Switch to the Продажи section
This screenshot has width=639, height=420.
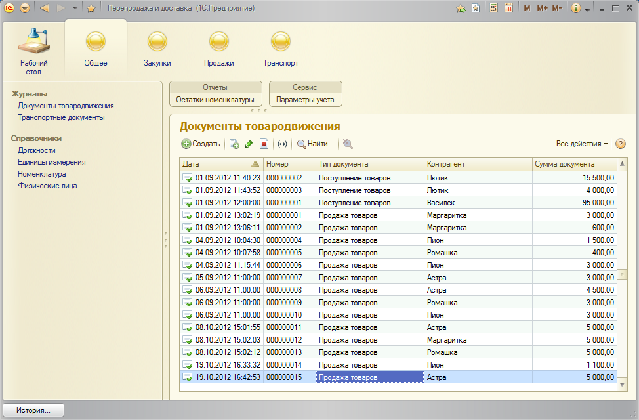click(219, 49)
